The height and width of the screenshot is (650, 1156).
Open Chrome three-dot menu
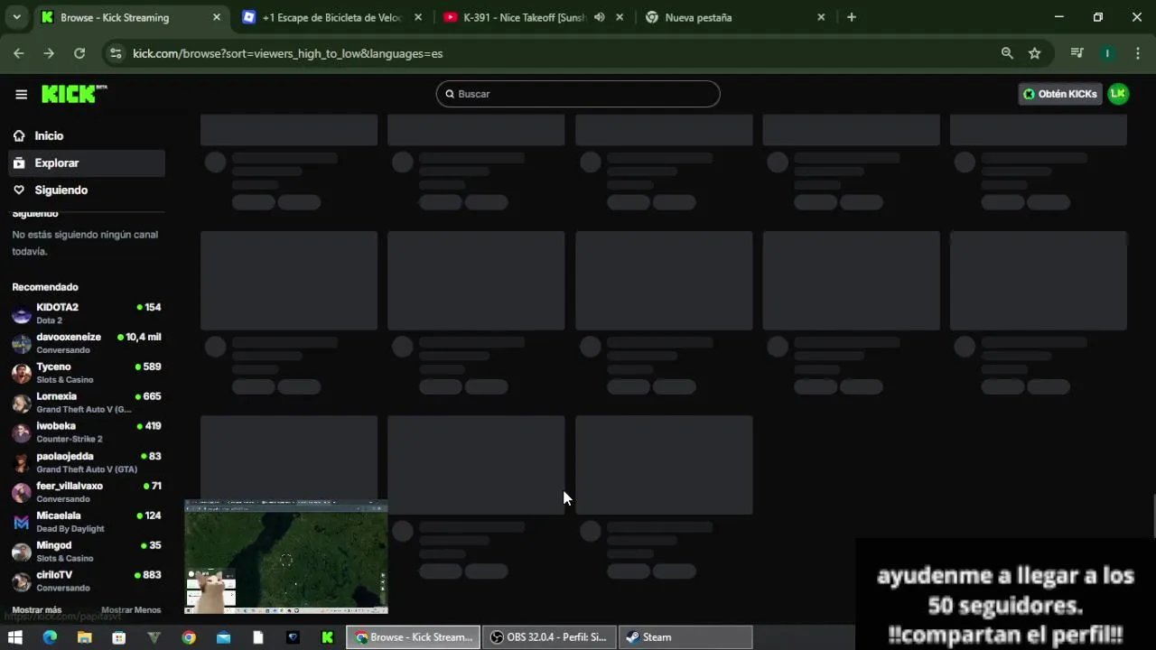1136,53
